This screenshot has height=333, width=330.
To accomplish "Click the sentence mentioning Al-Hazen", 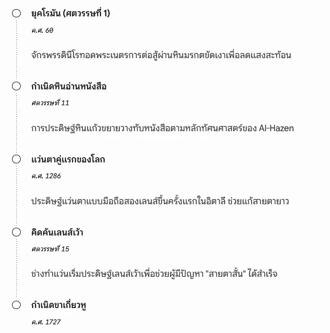I will coord(163,128).
